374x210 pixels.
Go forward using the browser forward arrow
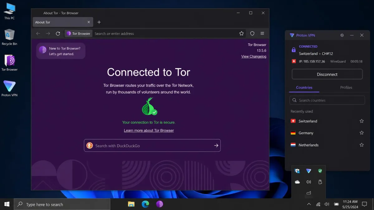(48, 34)
